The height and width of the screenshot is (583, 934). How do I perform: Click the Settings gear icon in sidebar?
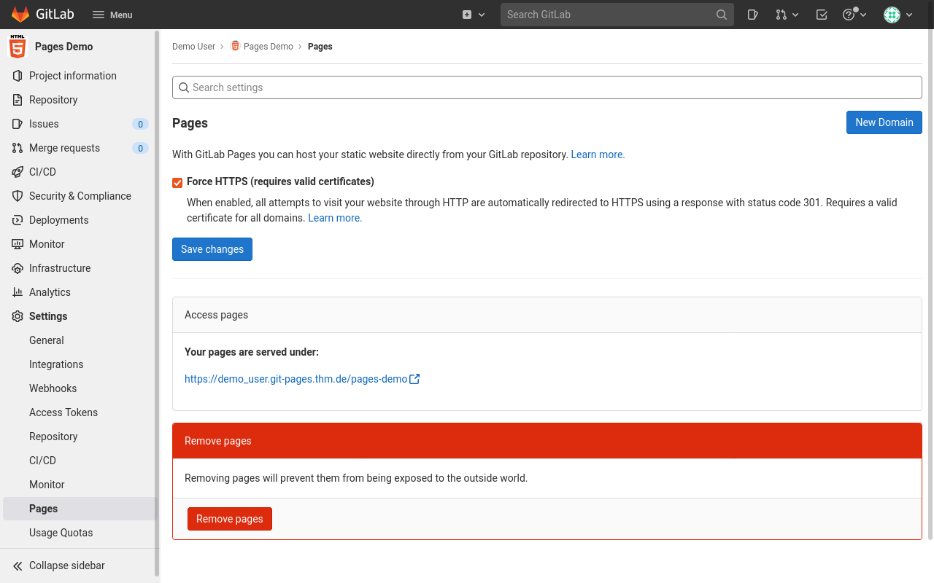[18, 316]
